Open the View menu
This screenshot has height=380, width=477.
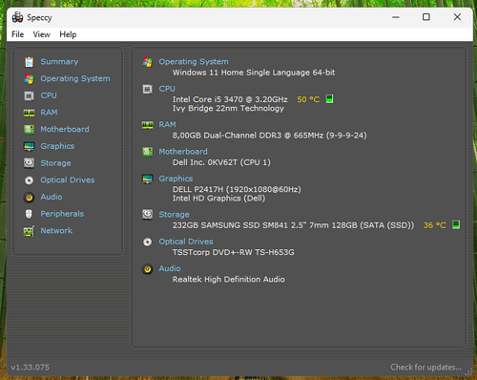[x=41, y=34]
